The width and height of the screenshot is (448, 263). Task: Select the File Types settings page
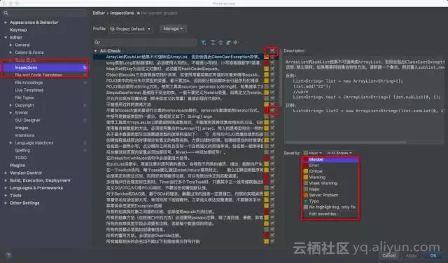(24, 97)
